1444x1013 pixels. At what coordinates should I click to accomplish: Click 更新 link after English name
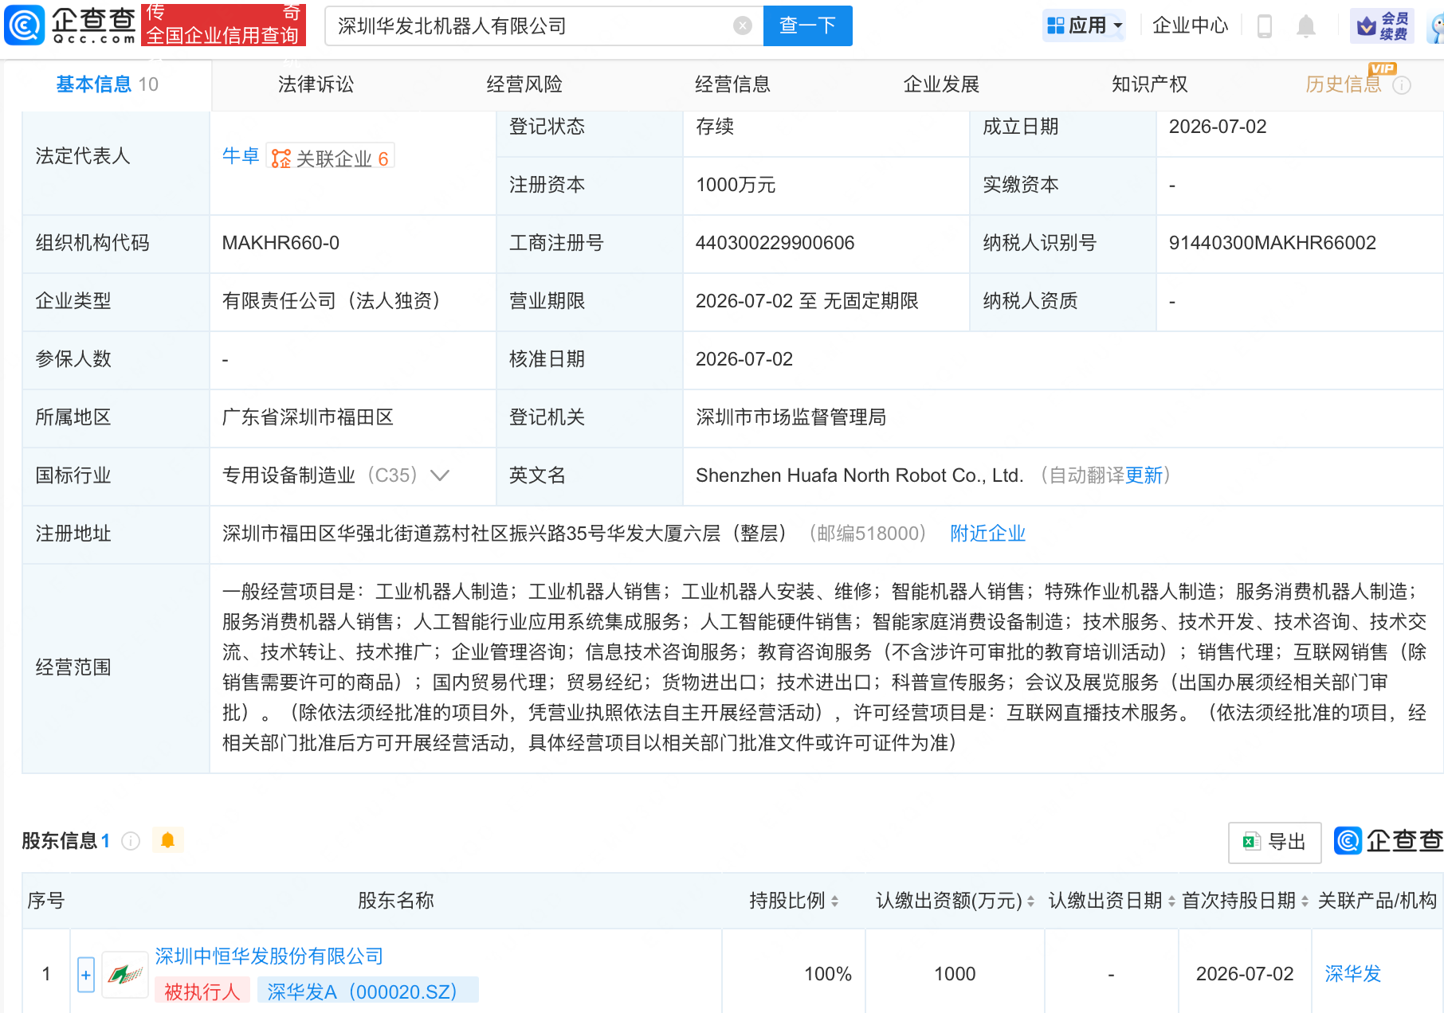pos(1144,475)
